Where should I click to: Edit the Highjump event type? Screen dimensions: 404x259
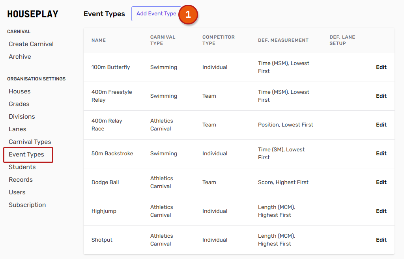[381, 211]
